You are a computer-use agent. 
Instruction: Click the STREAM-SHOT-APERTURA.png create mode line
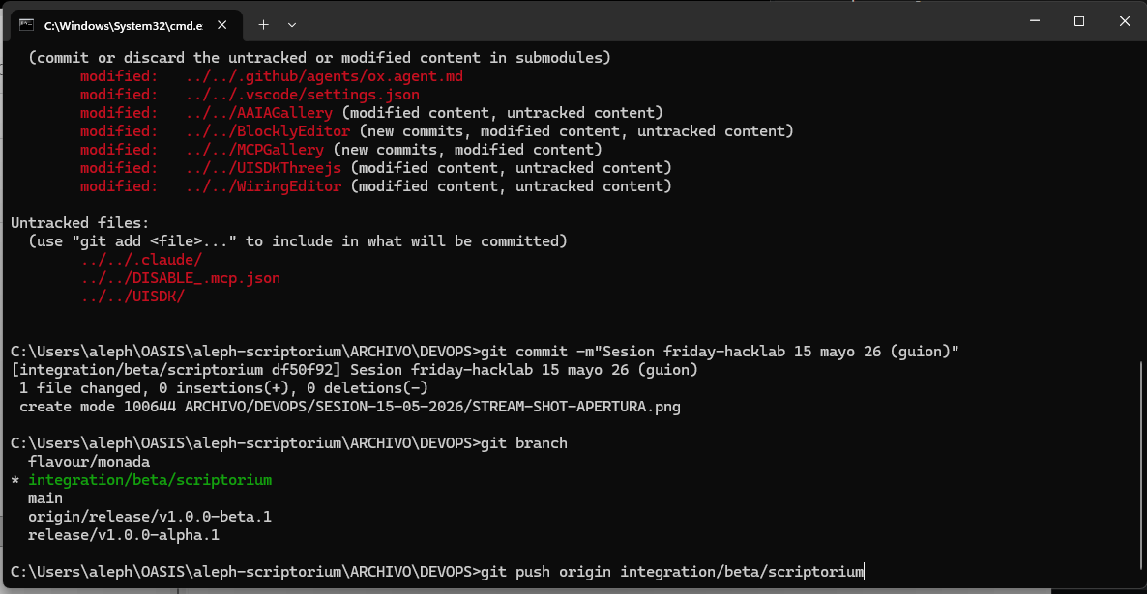(350, 407)
